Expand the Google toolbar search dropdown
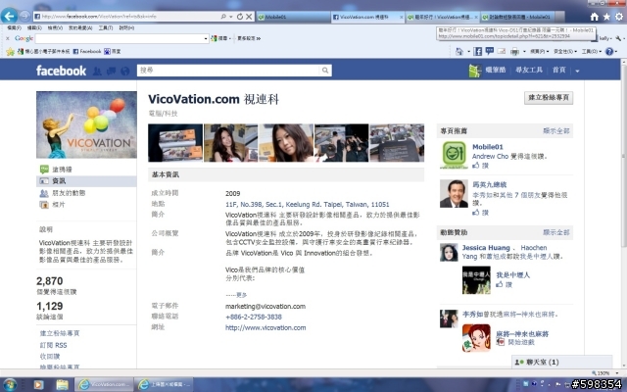Screen dimensions: 627x392 pos(206,38)
